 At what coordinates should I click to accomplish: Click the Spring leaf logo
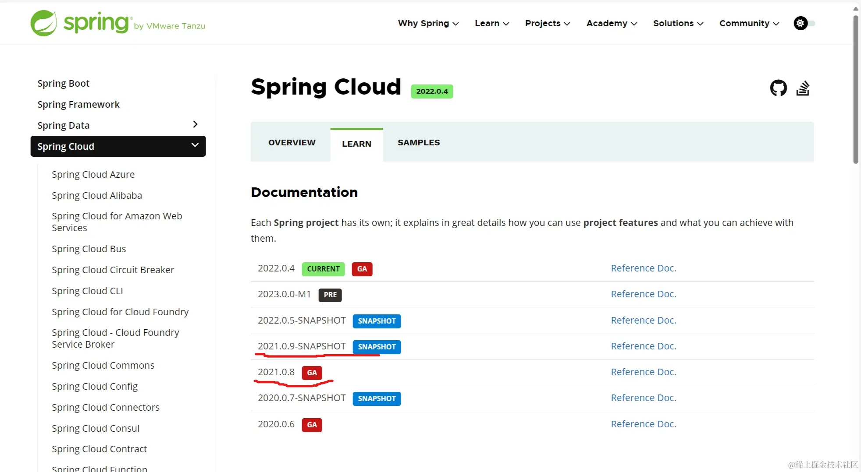(43, 23)
